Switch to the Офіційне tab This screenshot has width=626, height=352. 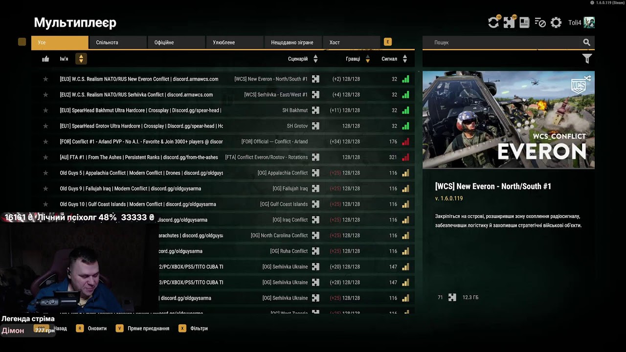point(176,43)
